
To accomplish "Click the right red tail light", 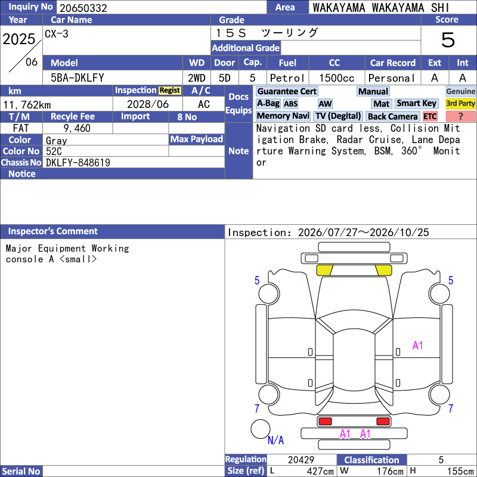I will click(383, 422).
